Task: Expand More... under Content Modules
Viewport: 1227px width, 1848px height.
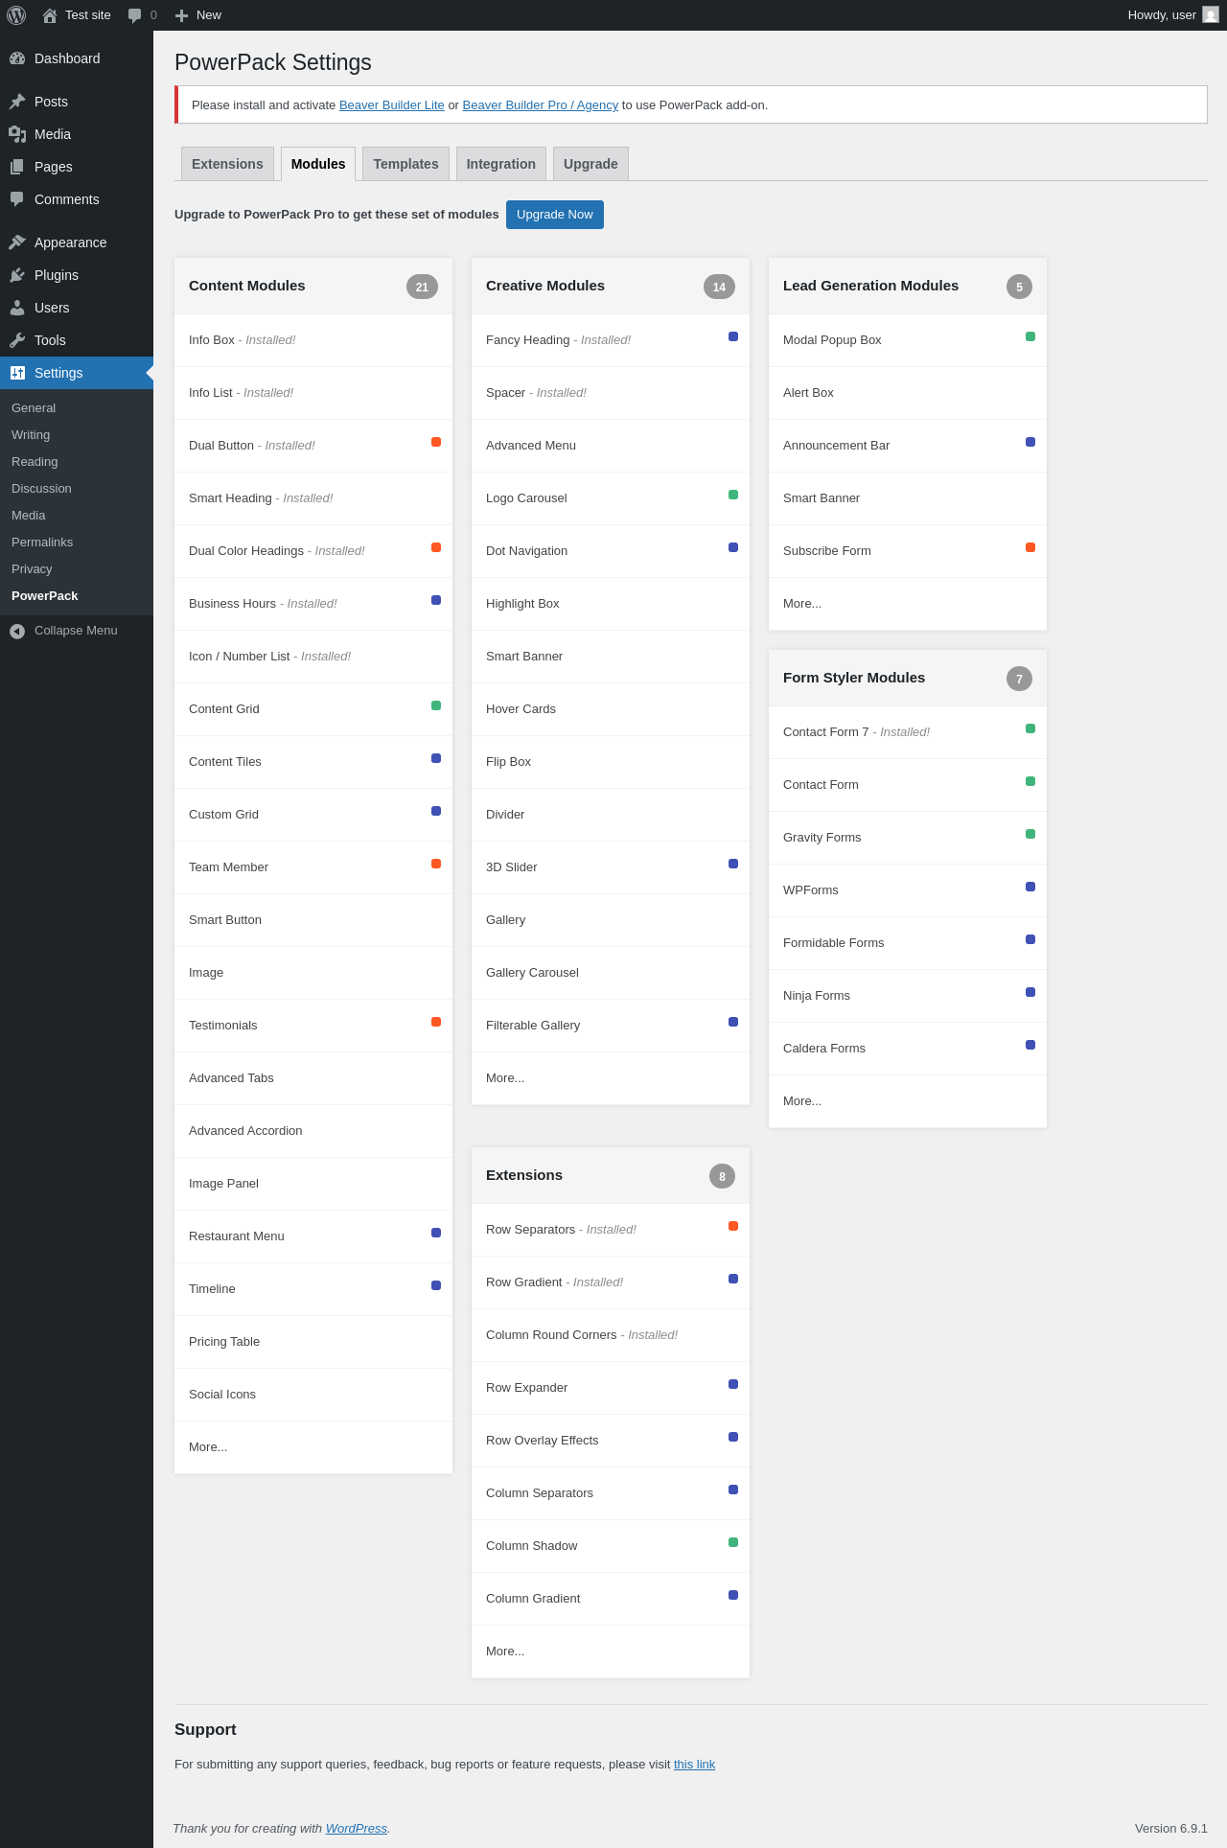Action: click(208, 1447)
